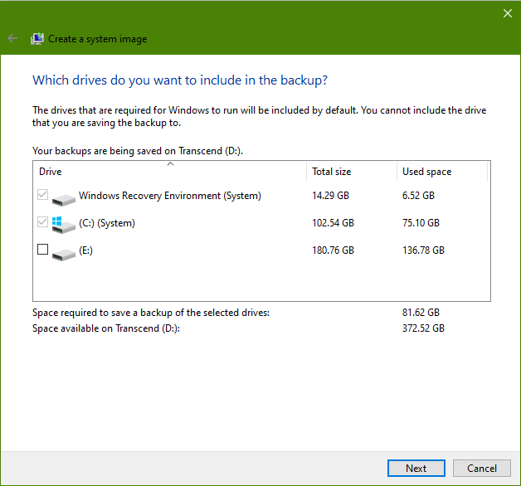The image size is (521, 486).
Task: Click the 75.10 GB used space value
Action: 421,222
